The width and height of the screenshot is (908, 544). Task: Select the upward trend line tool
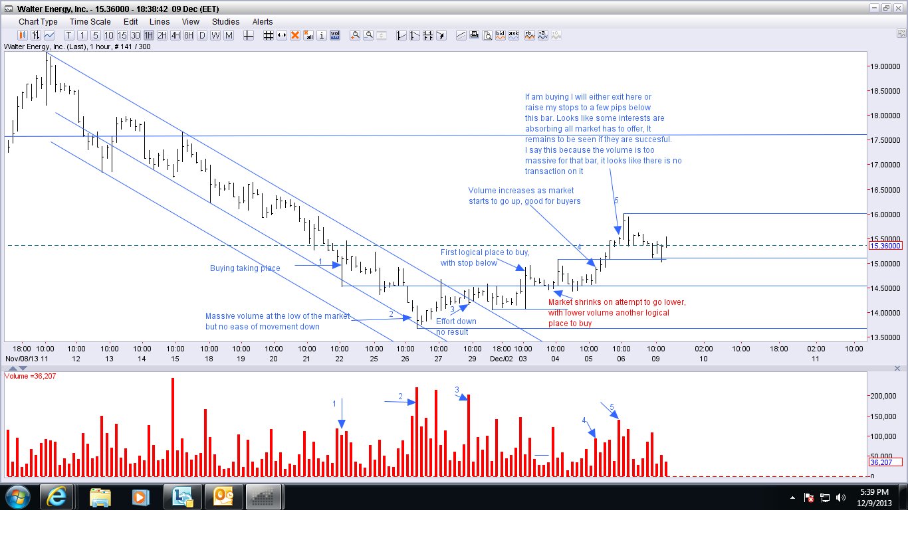click(401, 35)
